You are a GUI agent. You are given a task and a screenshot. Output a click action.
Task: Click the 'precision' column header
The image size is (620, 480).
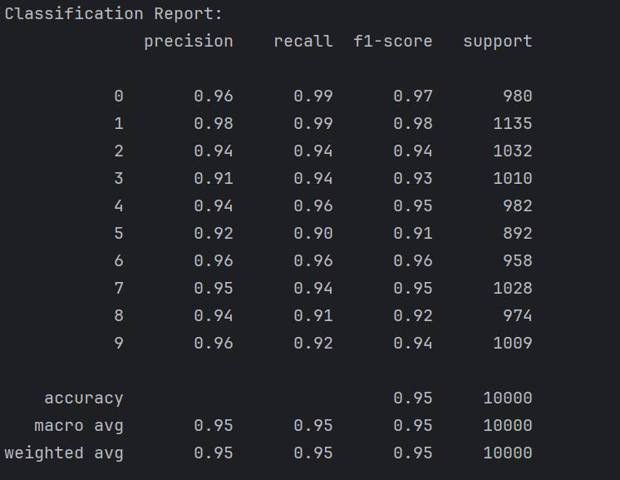pos(189,42)
